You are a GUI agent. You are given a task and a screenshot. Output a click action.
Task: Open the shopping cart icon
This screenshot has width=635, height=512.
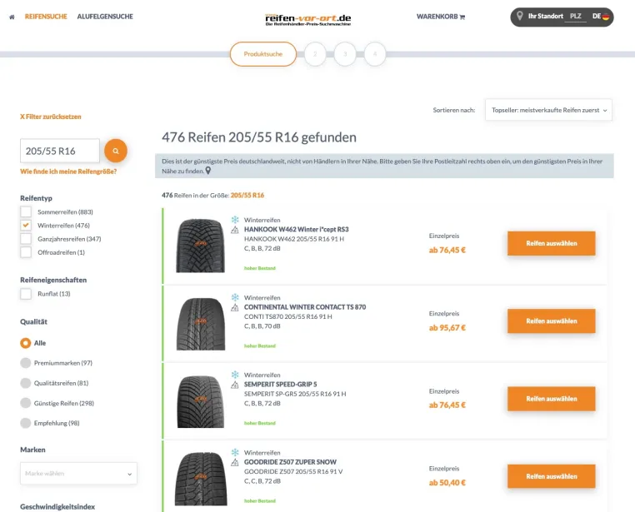tap(462, 17)
